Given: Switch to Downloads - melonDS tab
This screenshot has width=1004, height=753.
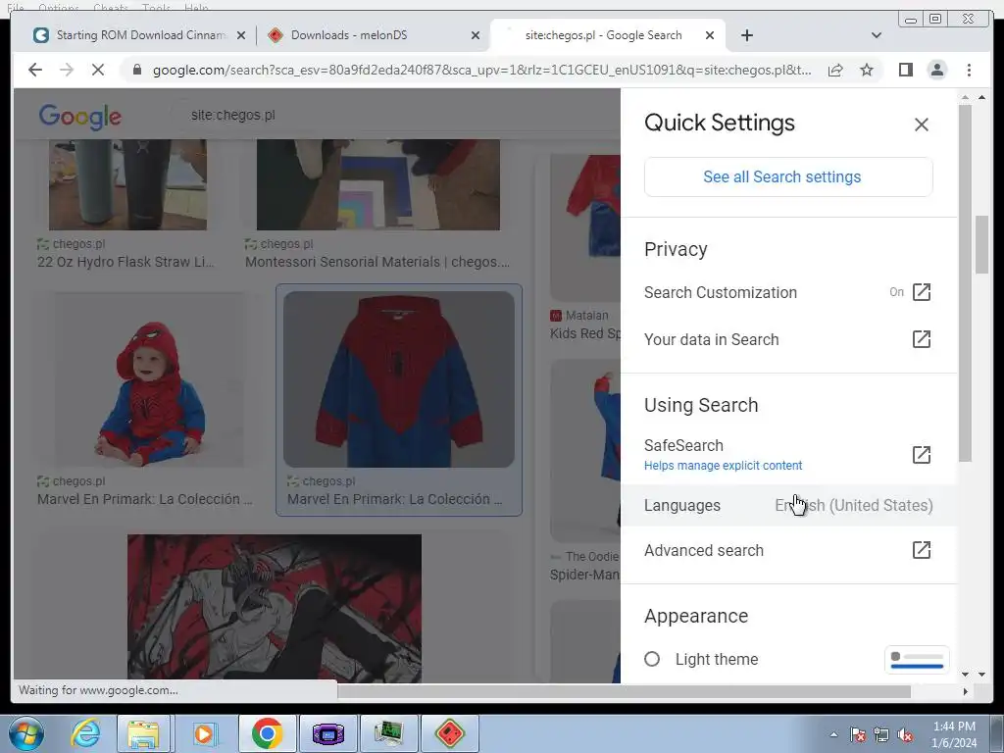Looking at the screenshot, I should (x=372, y=35).
